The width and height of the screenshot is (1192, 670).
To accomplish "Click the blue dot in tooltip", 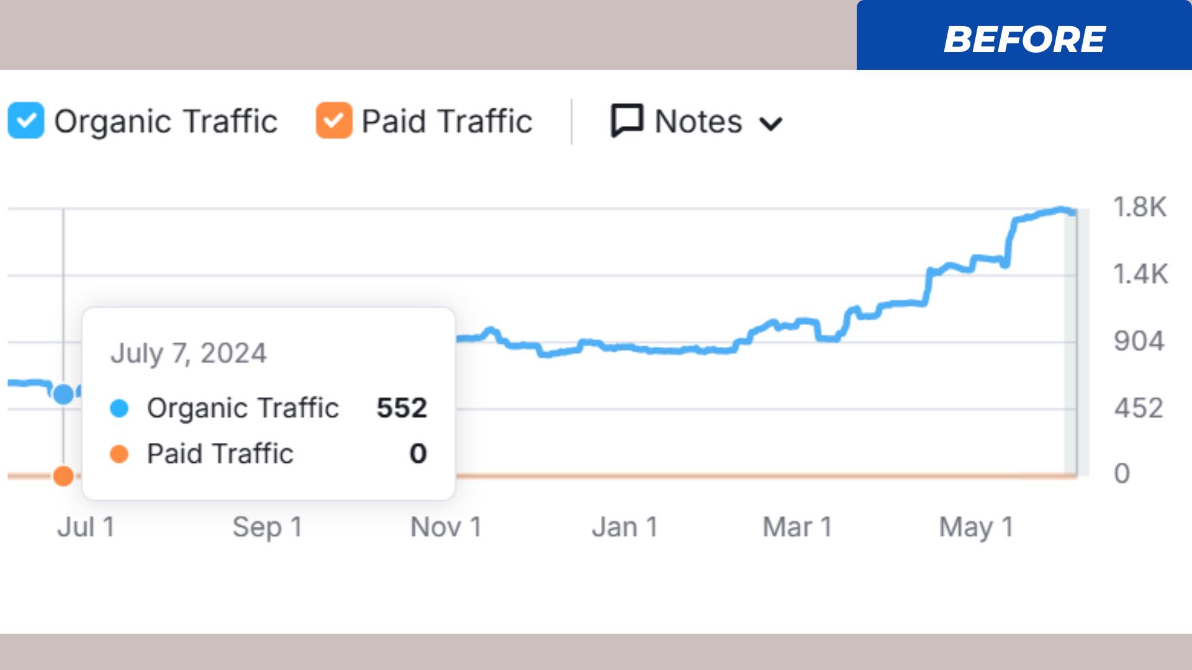I will tap(119, 408).
